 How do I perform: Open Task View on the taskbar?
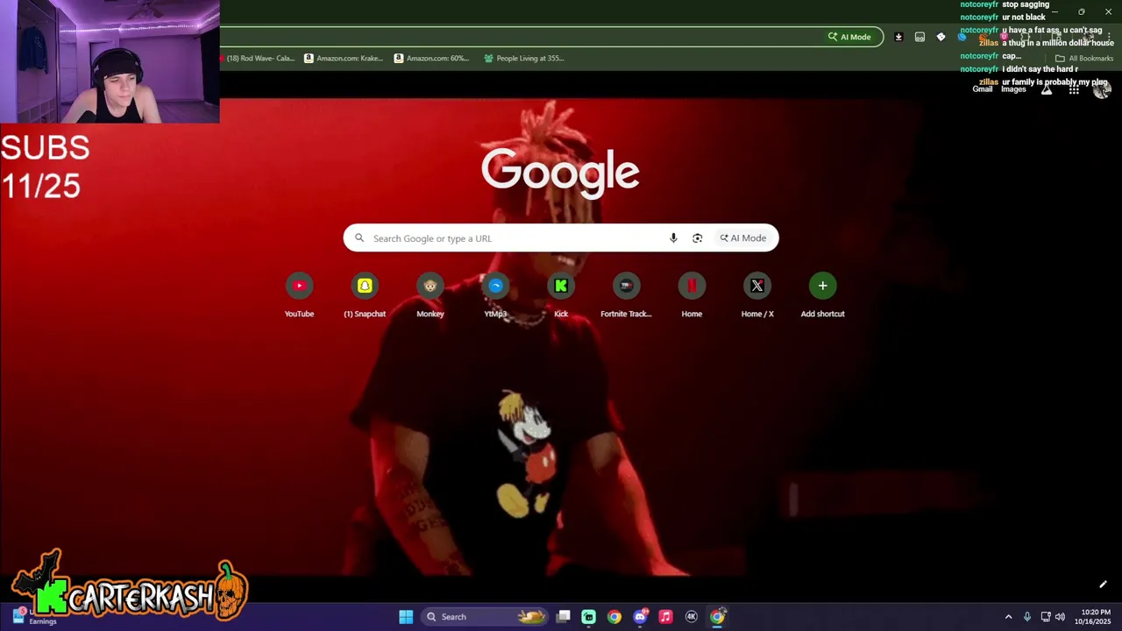coord(564,617)
